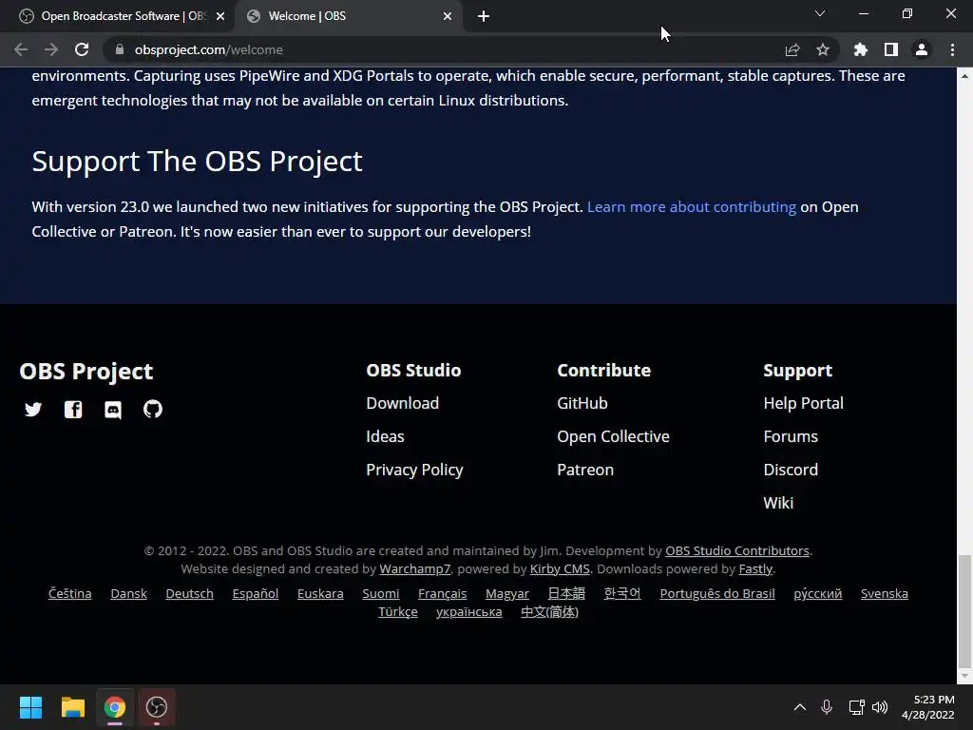Click the page scrollbar up arrow
Screen dimensions: 973x730
[964, 76]
